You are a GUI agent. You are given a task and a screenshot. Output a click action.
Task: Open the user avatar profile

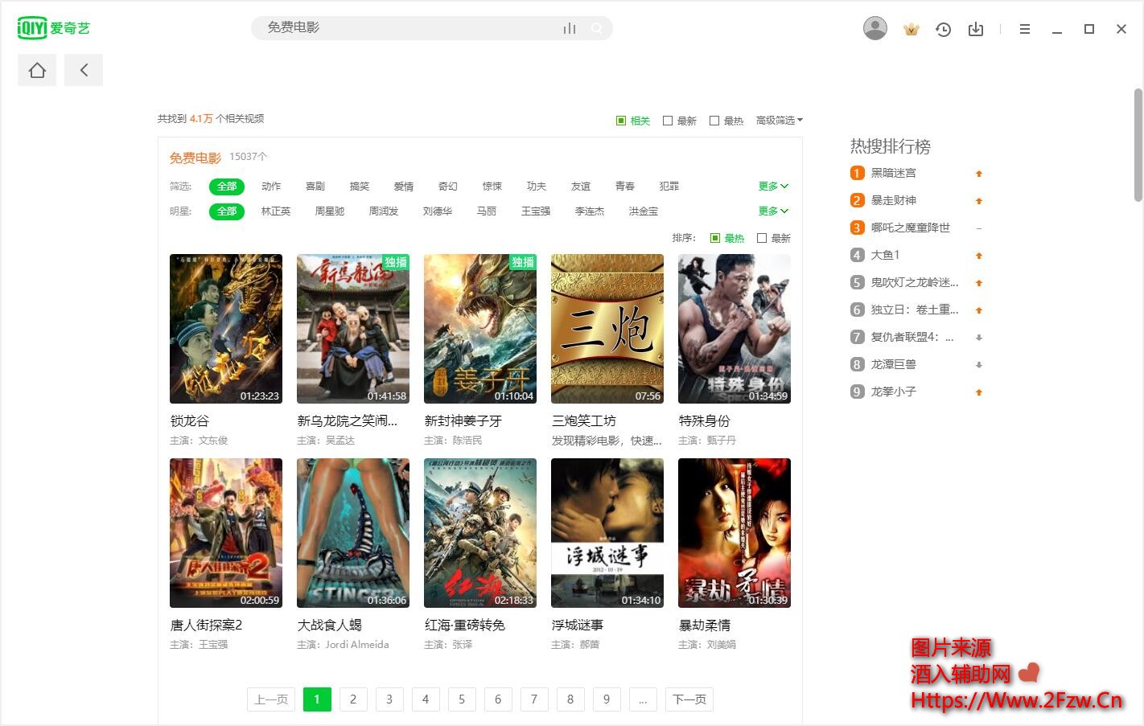pos(875,28)
